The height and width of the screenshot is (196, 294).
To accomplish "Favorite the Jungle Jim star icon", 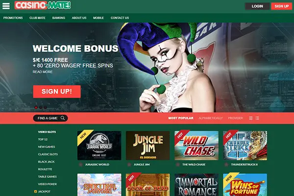I will [129, 165].
